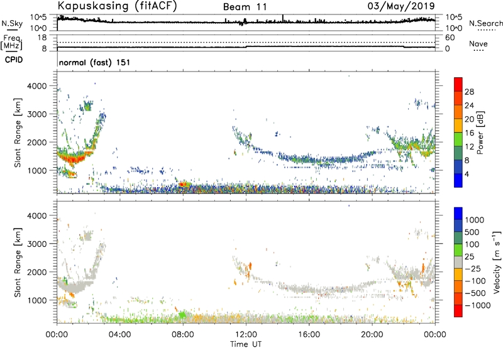Click the 20:00 time axis tick label
This screenshot has width=503, height=348.
pos(372,335)
